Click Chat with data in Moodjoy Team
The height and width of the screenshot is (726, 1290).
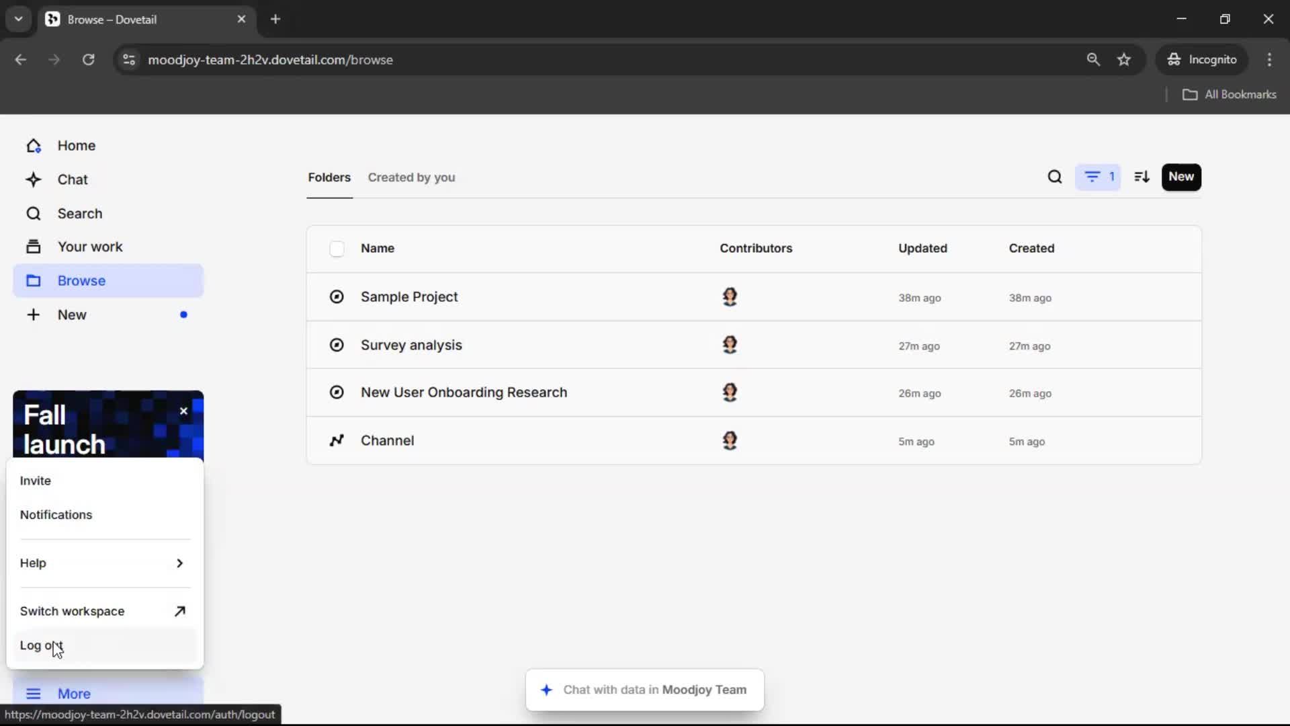pyautogui.click(x=644, y=690)
